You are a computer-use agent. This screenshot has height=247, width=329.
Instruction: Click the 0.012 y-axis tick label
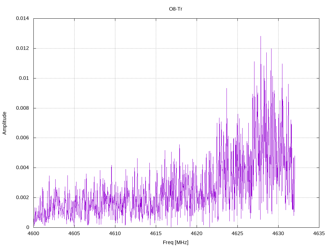pyautogui.click(x=22, y=48)
